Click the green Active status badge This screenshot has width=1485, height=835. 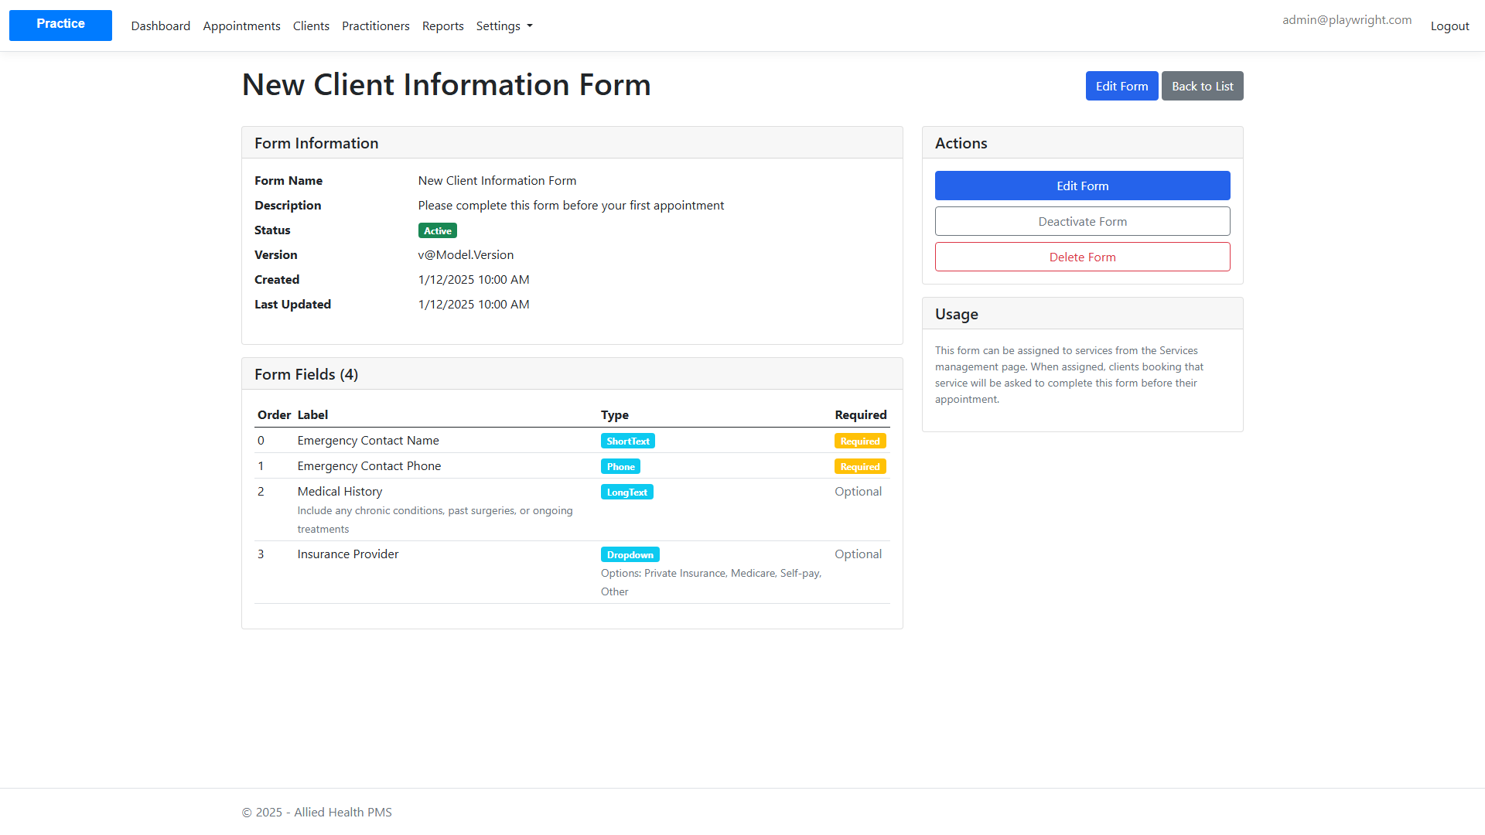438,230
